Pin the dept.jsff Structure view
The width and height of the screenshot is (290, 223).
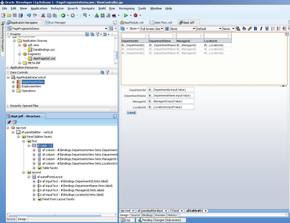pyautogui.click(x=9, y=122)
